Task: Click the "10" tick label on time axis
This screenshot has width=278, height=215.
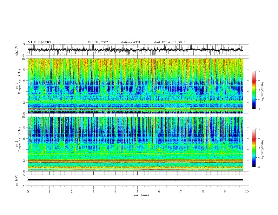Action: click(247, 191)
